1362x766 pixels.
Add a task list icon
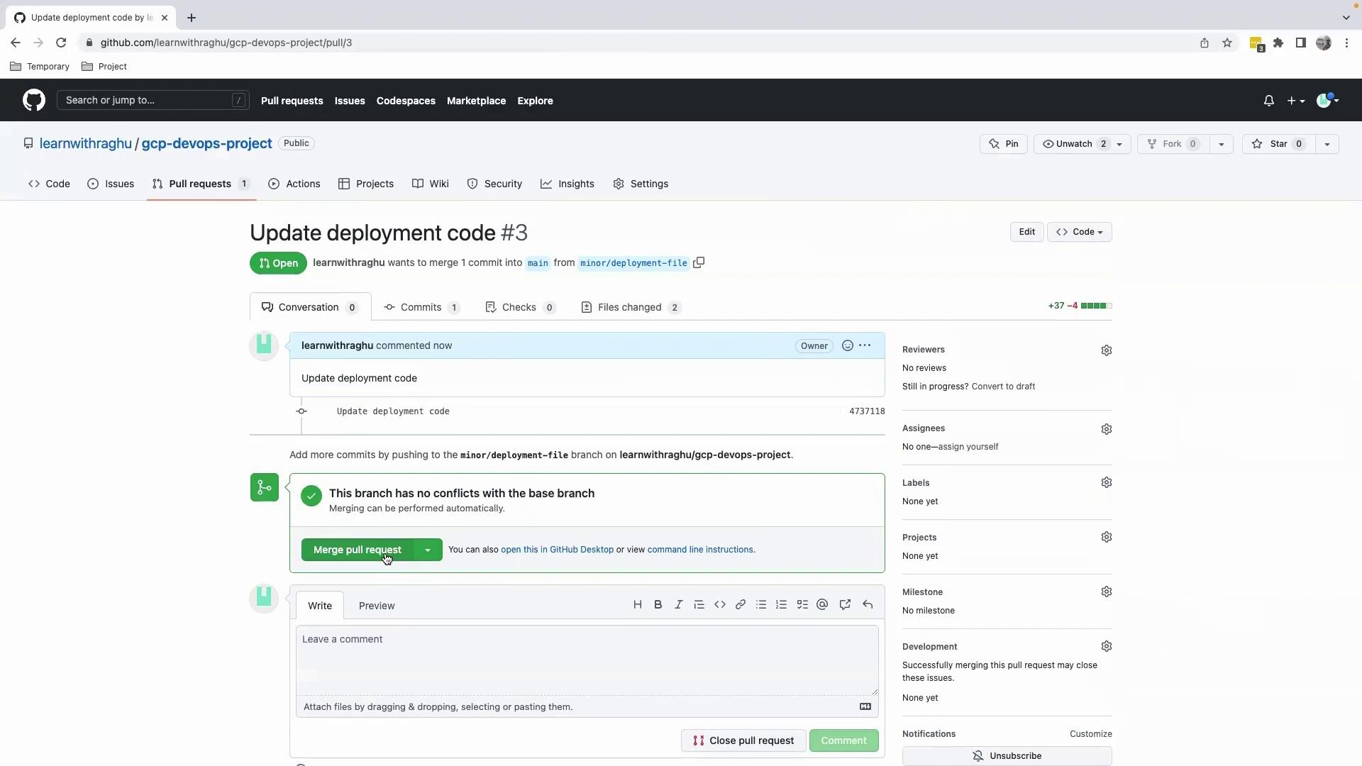click(x=802, y=605)
